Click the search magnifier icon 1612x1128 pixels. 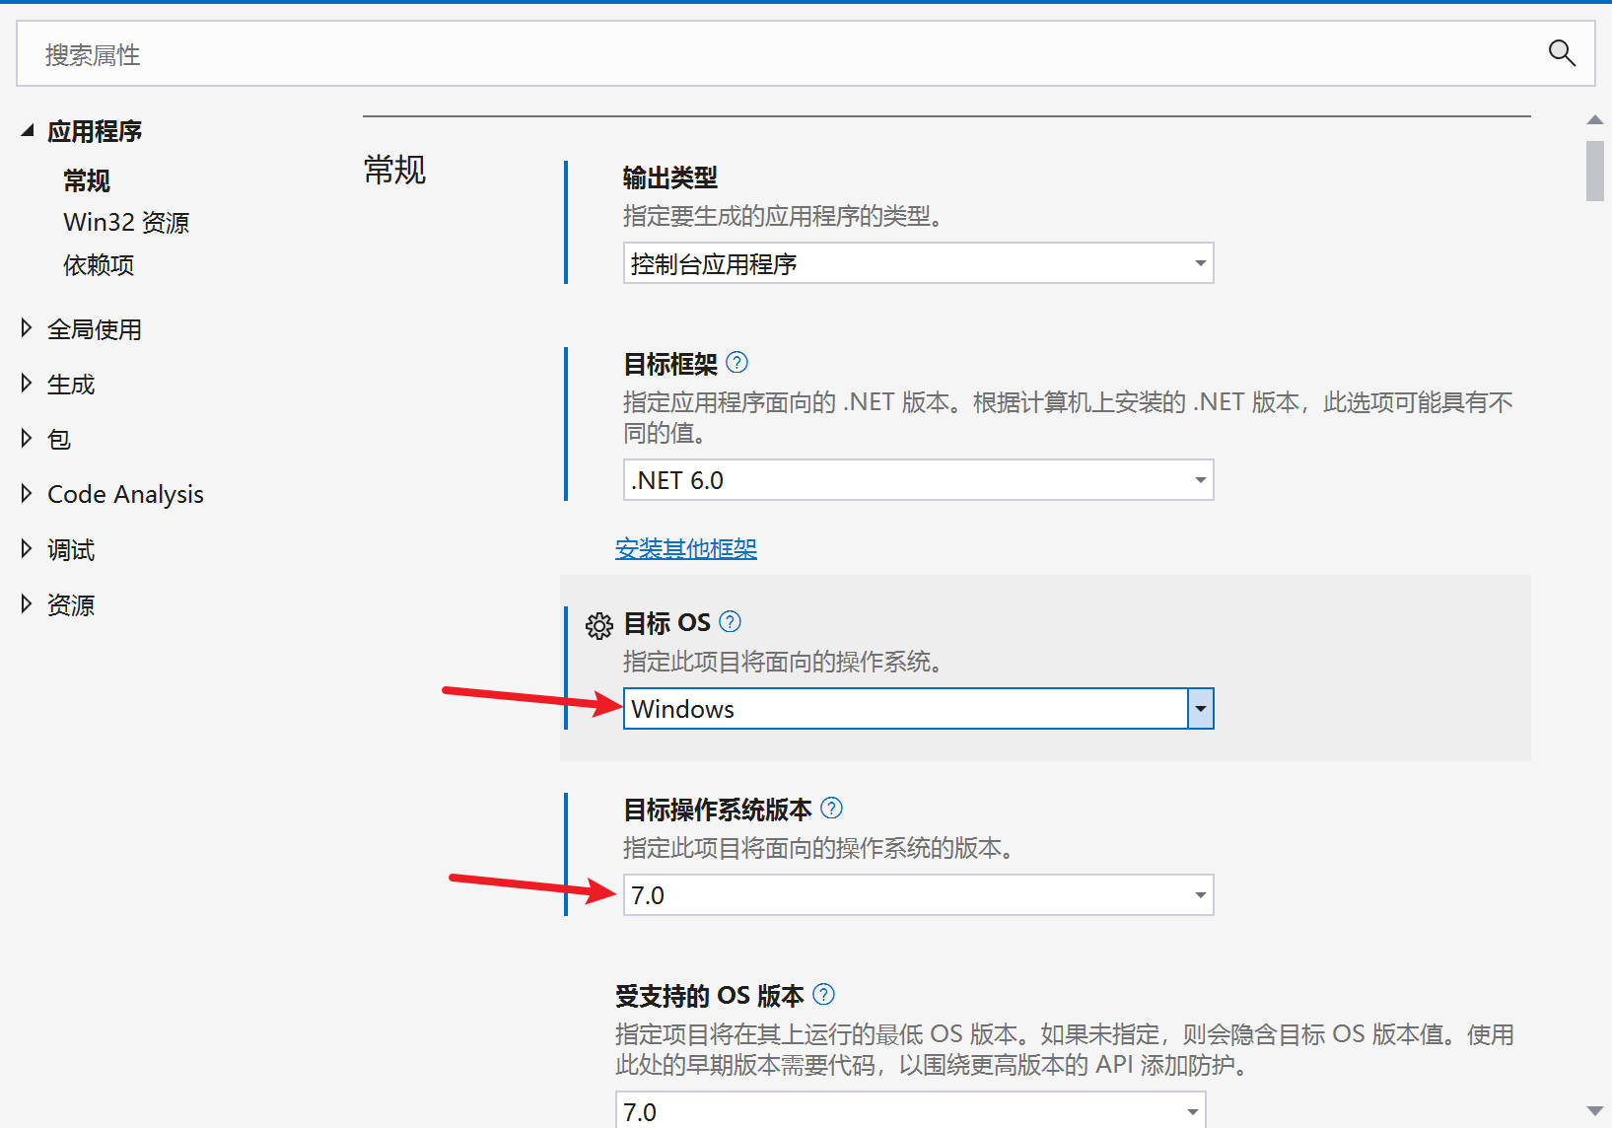[1561, 53]
